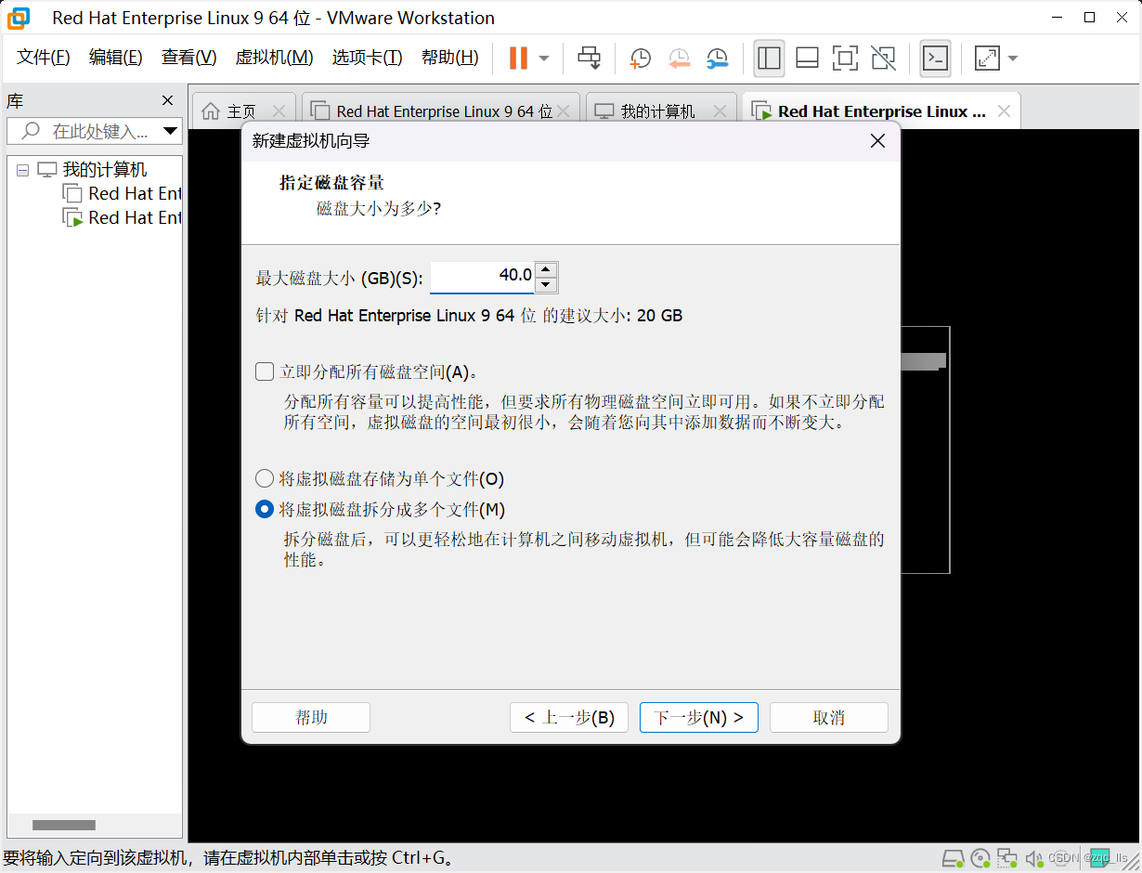Viewport: 1142px width, 873px height.
Task: Open the library search filter dropdown
Action: [x=170, y=131]
